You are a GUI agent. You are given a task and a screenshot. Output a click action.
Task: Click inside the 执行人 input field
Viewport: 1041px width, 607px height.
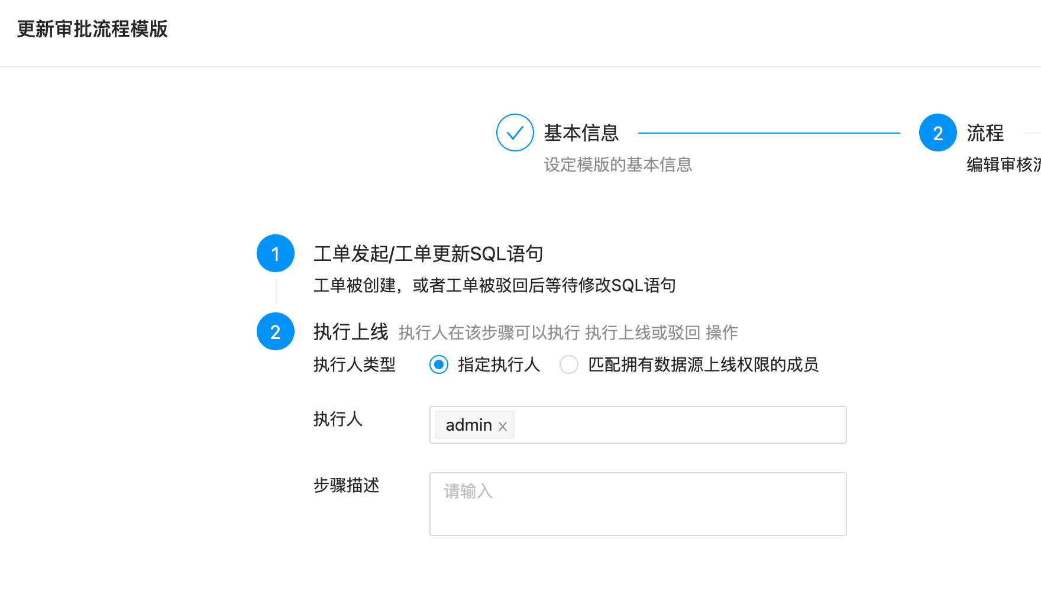tap(680, 425)
